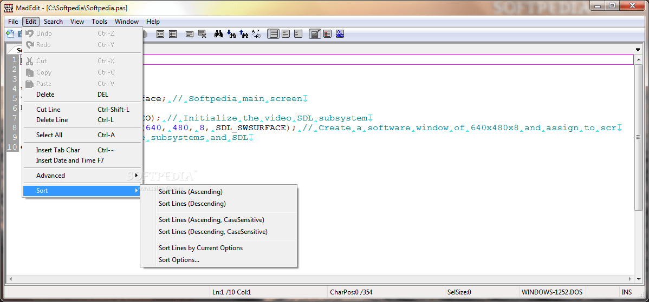Click the Ln:1 /10 Col:1 status field
649x302 pixels.
coord(268,292)
